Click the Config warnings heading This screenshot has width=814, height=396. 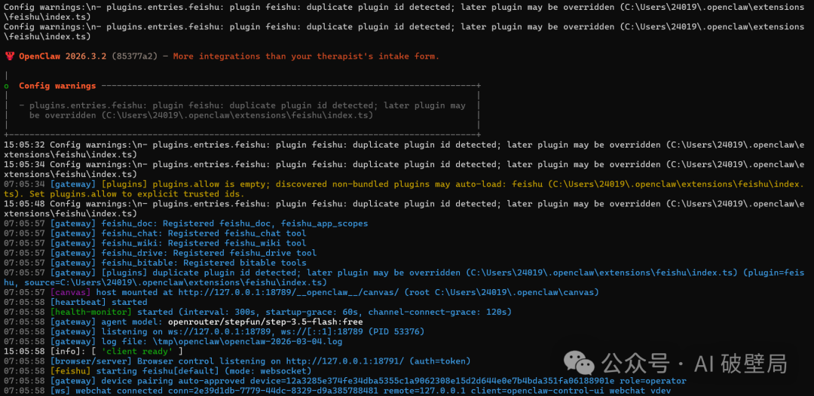pos(57,86)
